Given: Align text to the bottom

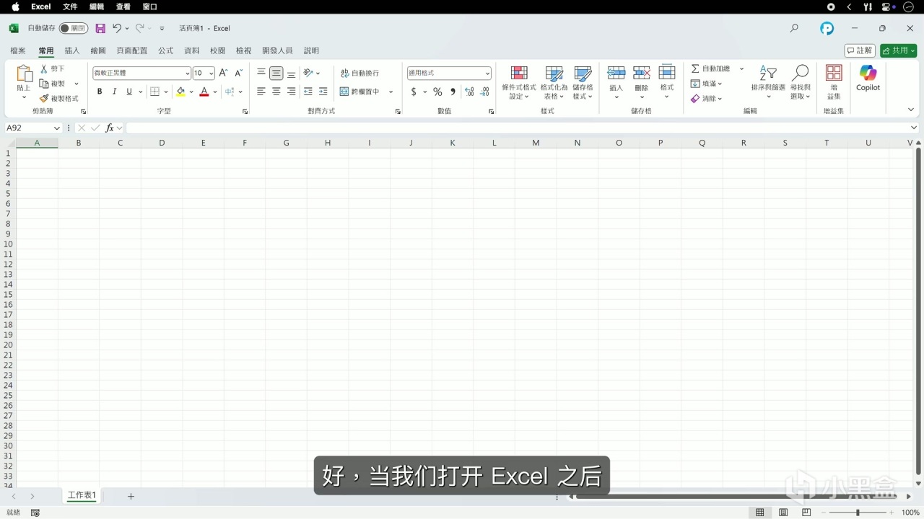Looking at the screenshot, I should click(291, 73).
